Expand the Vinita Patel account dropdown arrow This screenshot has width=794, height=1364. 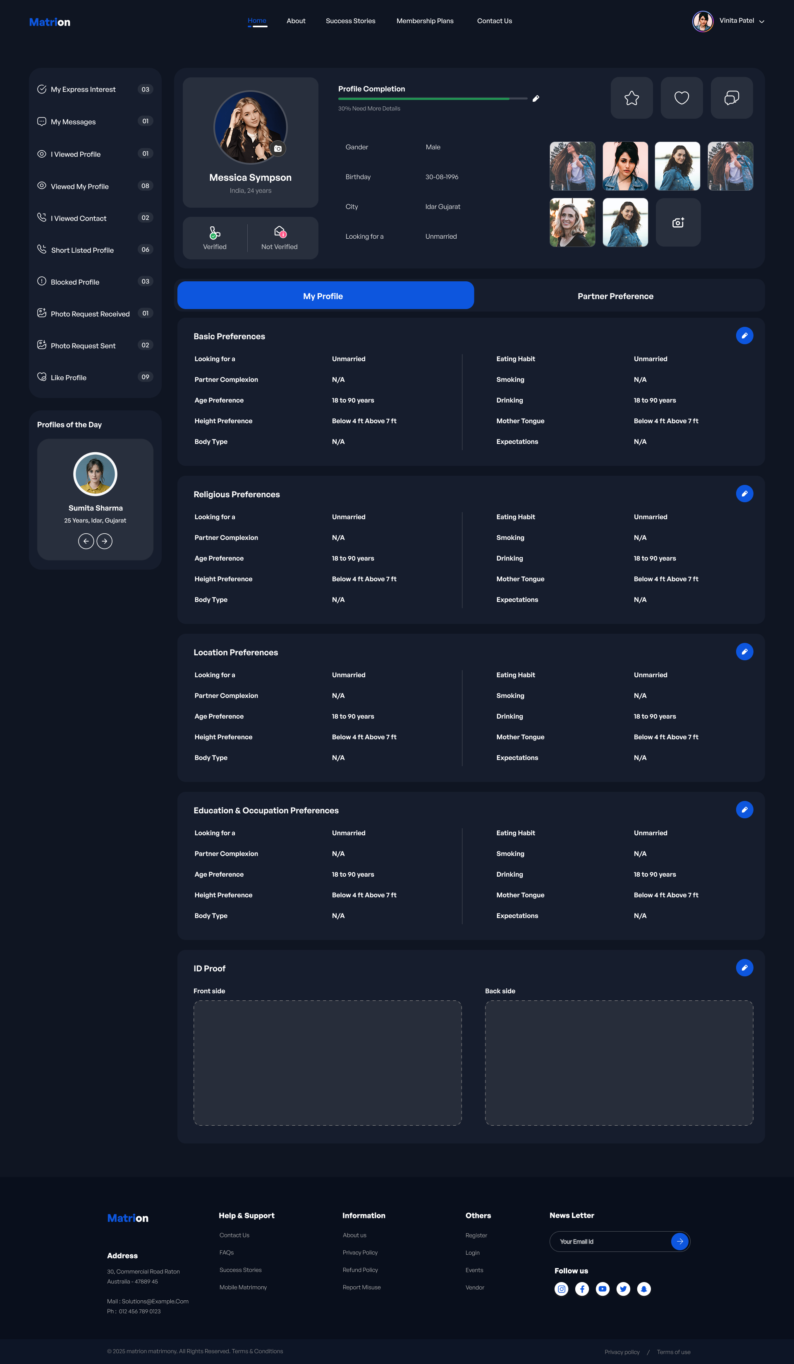762,22
